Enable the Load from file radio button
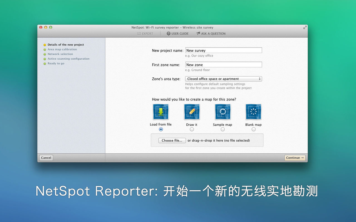This screenshot has height=222, width=356. [x=161, y=129]
